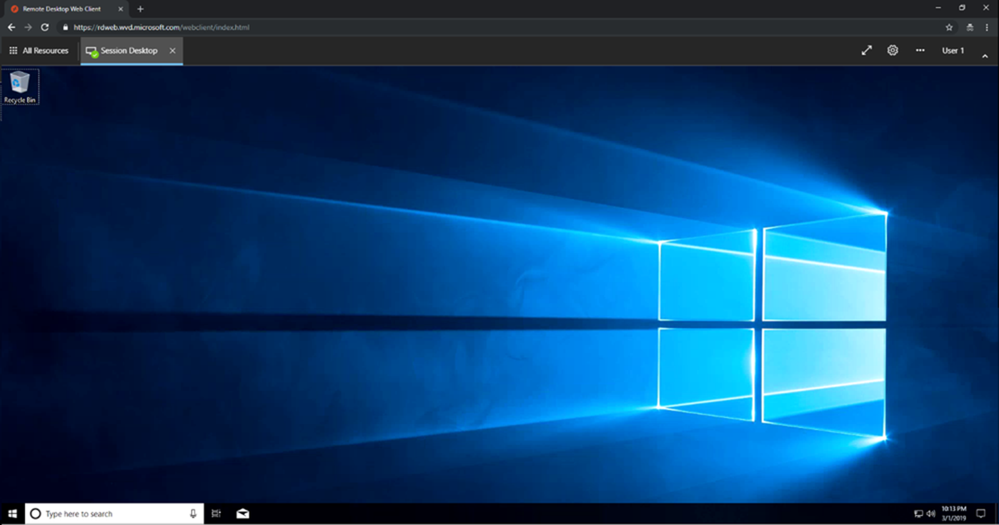The image size is (999, 525).
Task: Open the User 1 account menu
Action: [953, 51]
